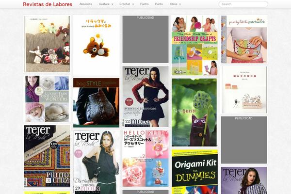Open the Abalorios menu item

85,4
